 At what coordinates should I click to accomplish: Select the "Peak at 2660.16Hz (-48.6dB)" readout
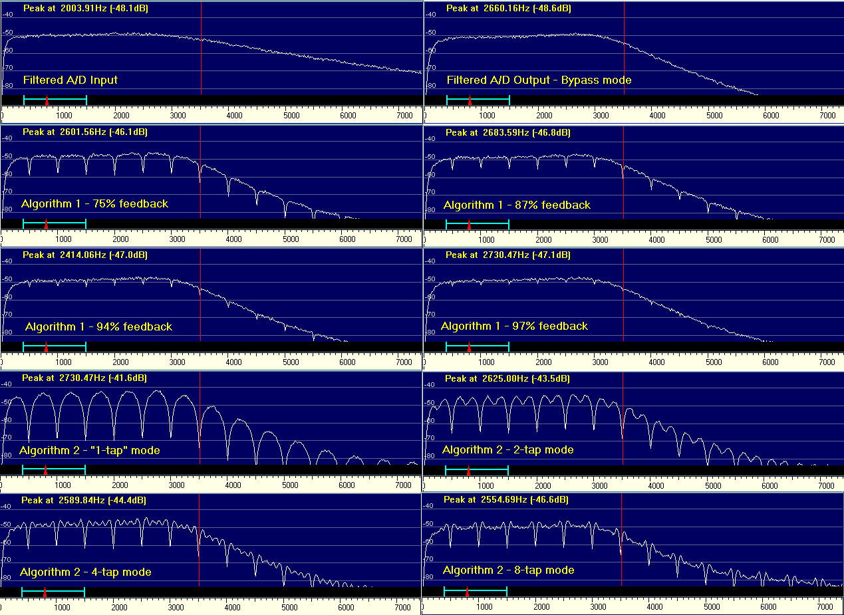509,9
